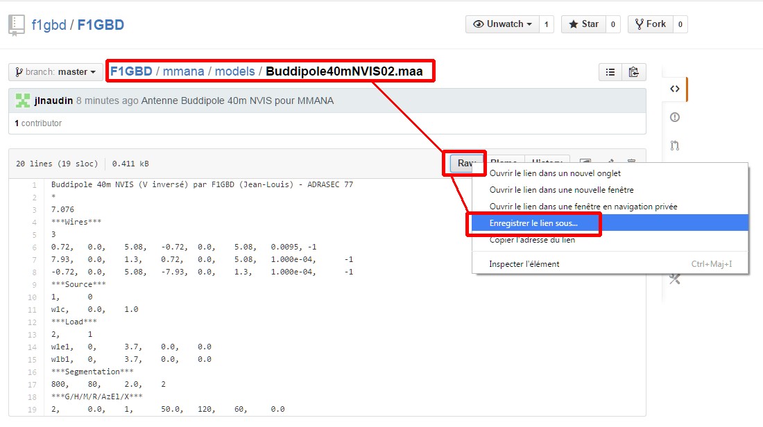Go to the F1GBD breadcrumb root

(x=131, y=71)
